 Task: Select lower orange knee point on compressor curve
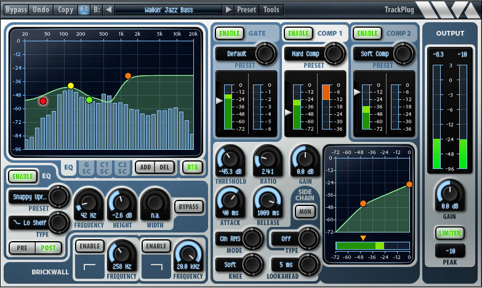363,204
